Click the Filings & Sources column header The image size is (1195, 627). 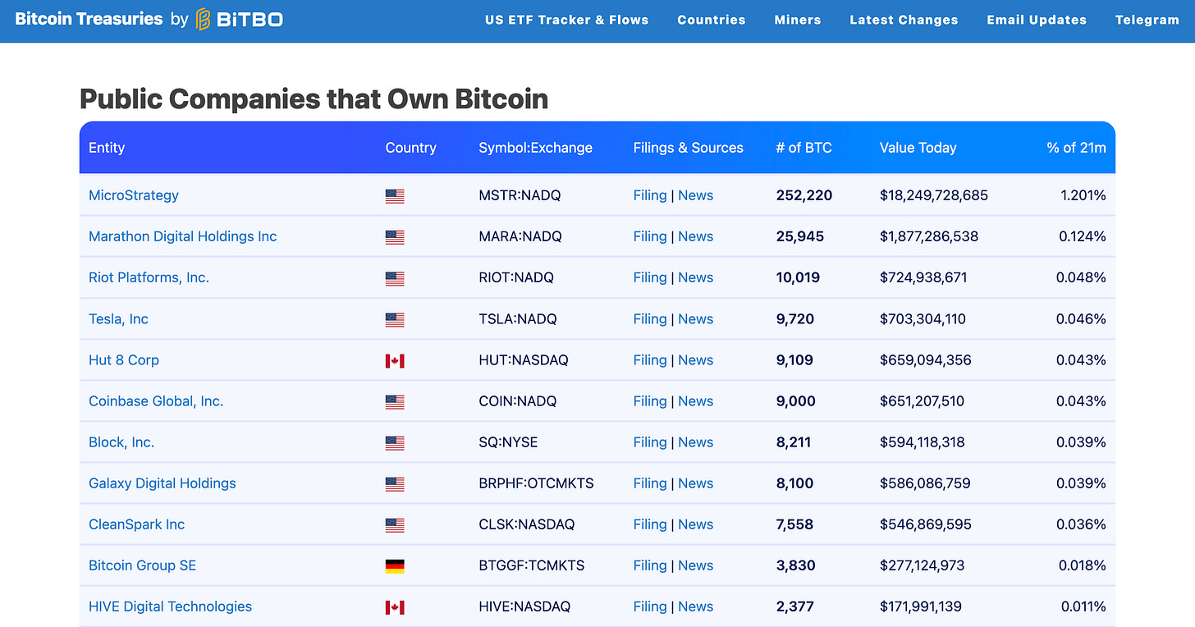point(688,148)
